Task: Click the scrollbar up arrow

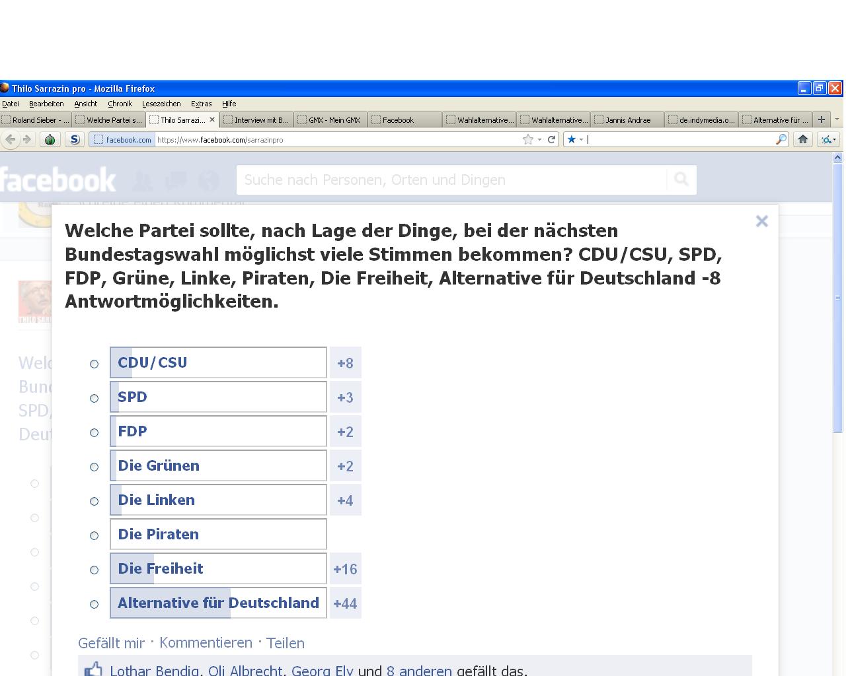Action: coord(837,158)
